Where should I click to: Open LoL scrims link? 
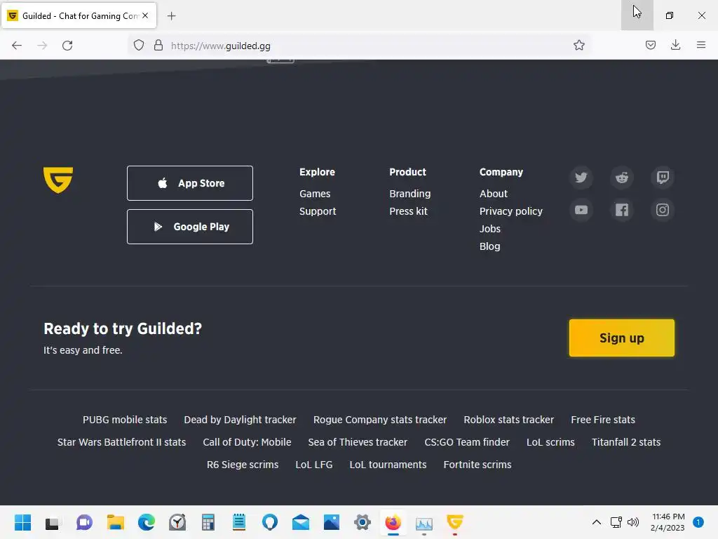[x=550, y=442]
